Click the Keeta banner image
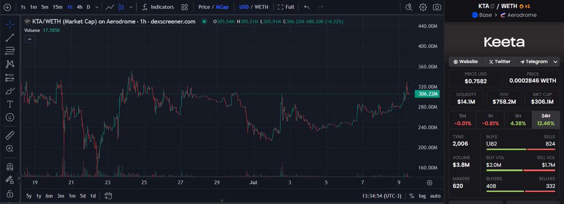564x204 pixels. 504,42
